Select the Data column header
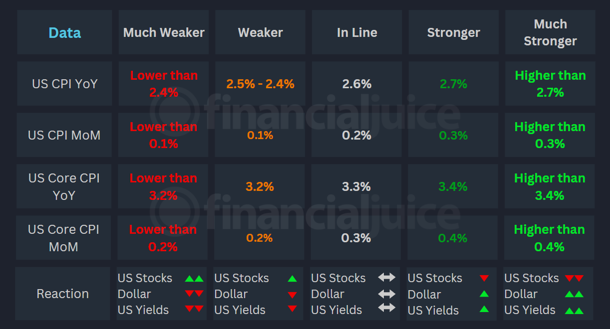Screen dimensions: 610x329 point(64,33)
